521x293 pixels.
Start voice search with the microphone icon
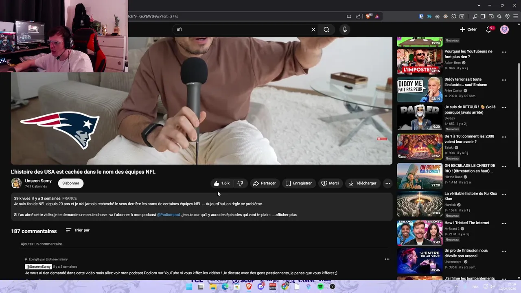coord(345,29)
